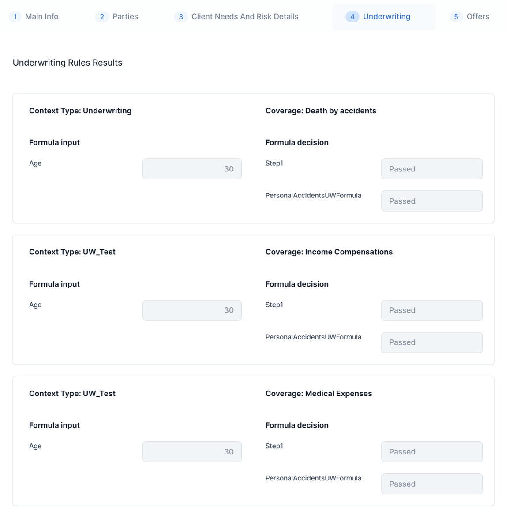The width and height of the screenshot is (506, 510).
Task: Click the step 1 number badge
Action: coord(15,17)
